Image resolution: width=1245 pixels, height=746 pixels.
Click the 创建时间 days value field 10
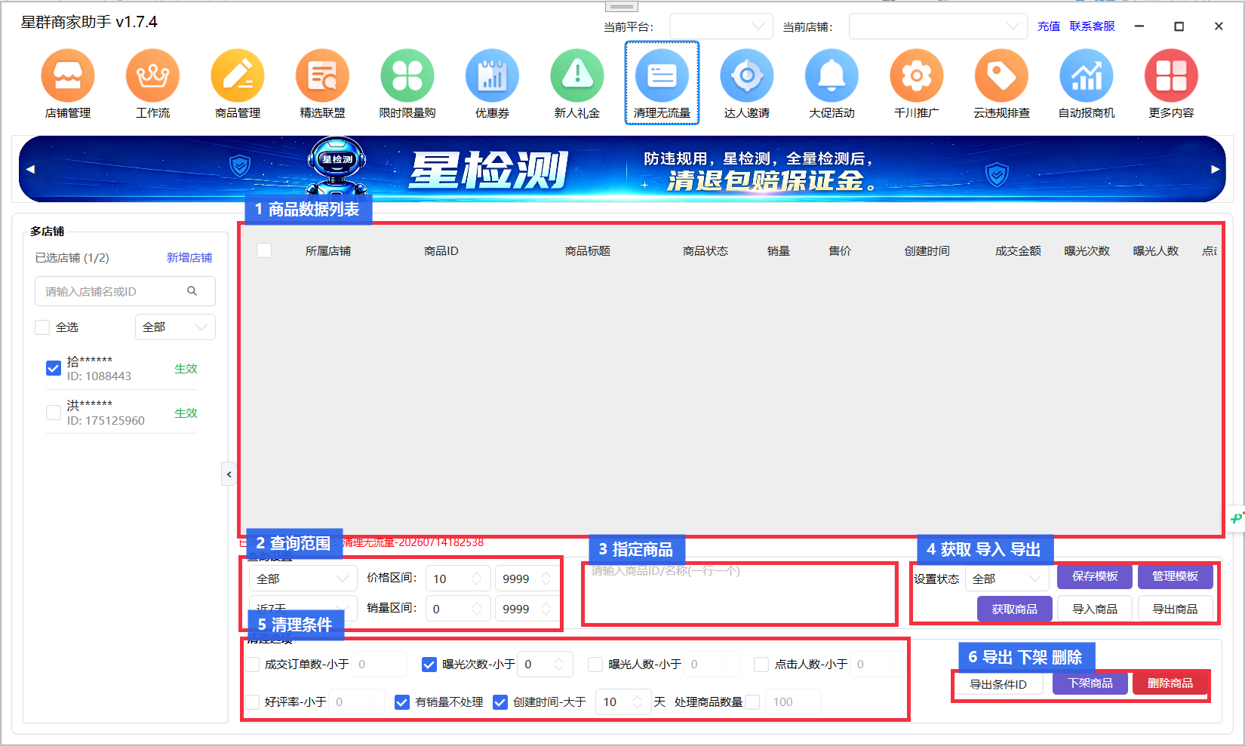tap(623, 702)
